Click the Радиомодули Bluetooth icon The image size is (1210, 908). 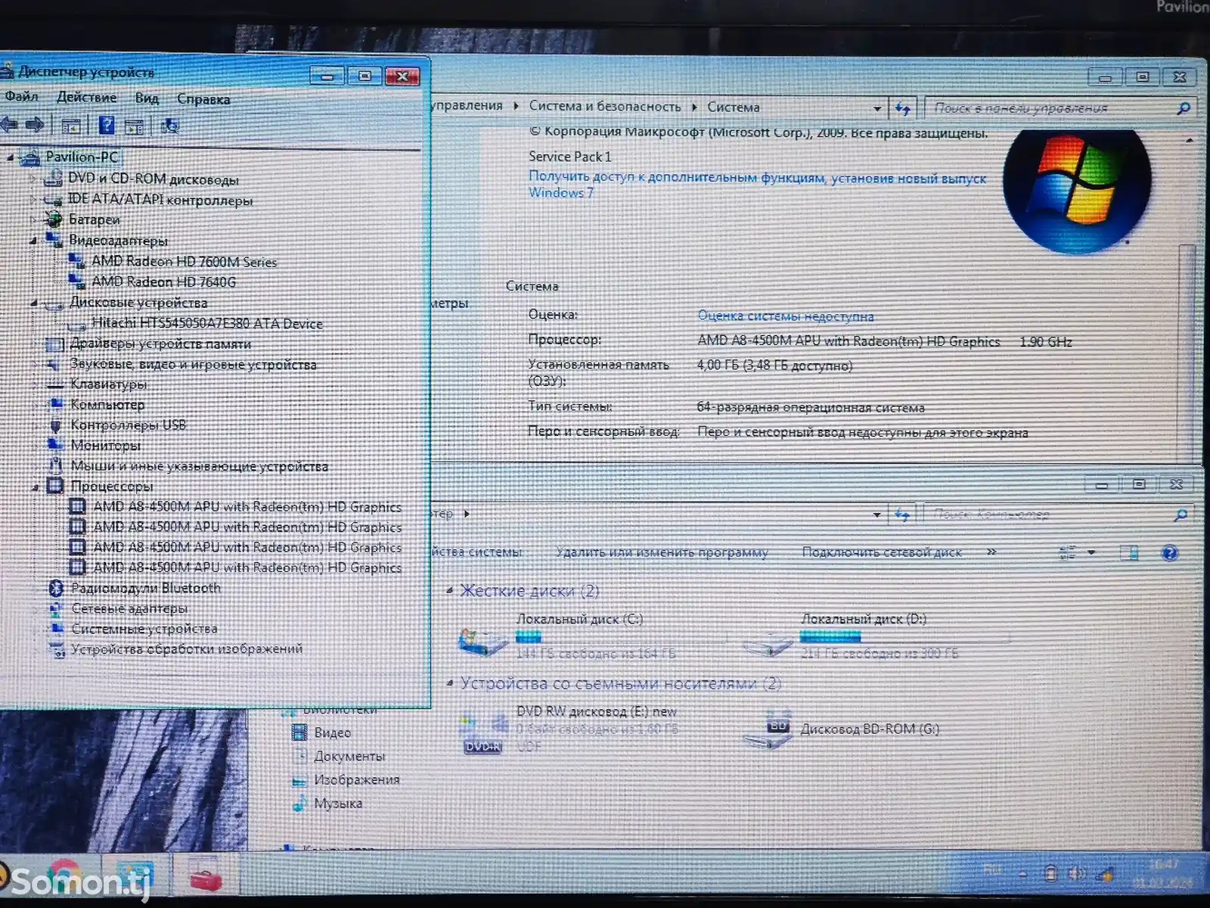tap(56, 588)
